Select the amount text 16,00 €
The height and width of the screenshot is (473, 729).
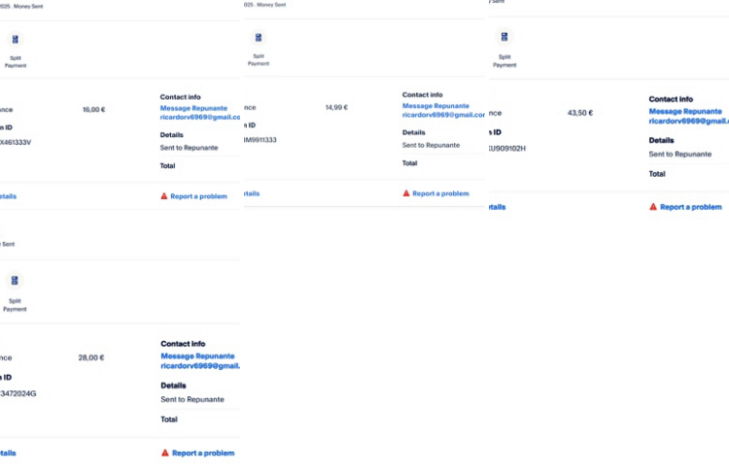94,110
